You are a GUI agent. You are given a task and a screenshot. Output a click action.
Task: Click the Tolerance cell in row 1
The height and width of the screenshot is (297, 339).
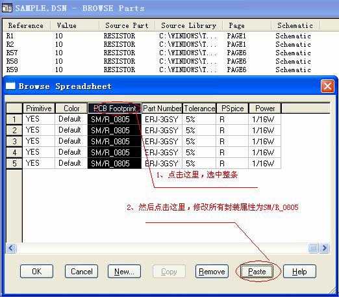(x=199, y=119)
